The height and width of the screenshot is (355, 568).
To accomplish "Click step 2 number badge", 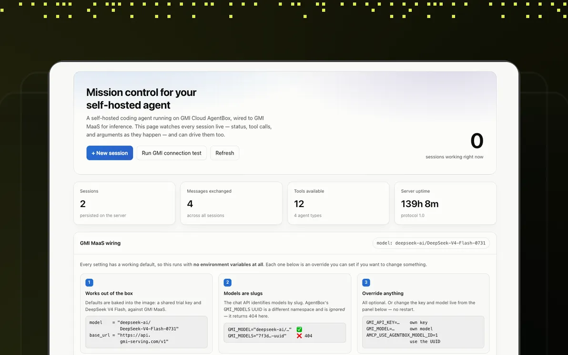I will click(227, 282).
